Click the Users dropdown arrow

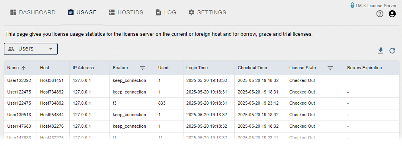(51, 49)
